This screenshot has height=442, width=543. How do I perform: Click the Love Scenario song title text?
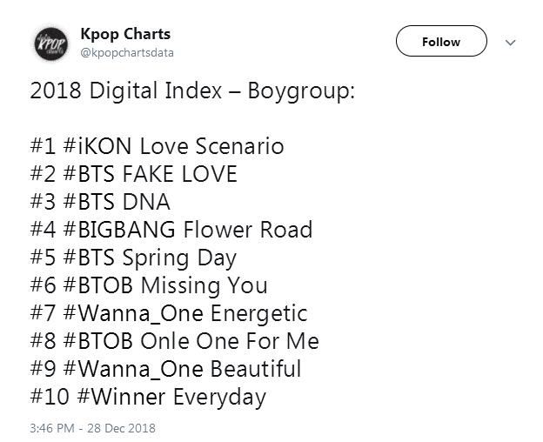(x=224, y=146)
